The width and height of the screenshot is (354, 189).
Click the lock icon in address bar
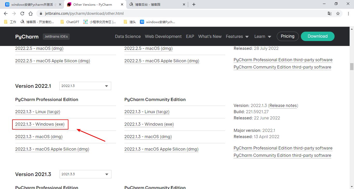41,14
